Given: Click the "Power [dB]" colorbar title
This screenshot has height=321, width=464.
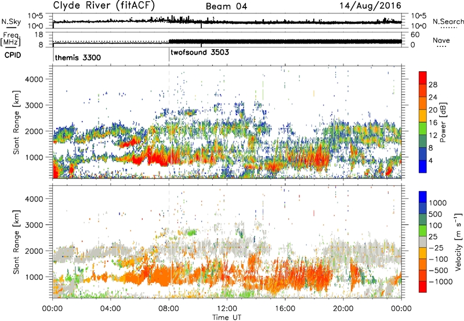Looking at the screenshot, I should point(443,122).
